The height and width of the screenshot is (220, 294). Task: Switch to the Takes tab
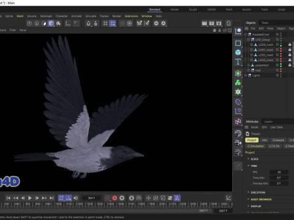click(x=265, y=23)
